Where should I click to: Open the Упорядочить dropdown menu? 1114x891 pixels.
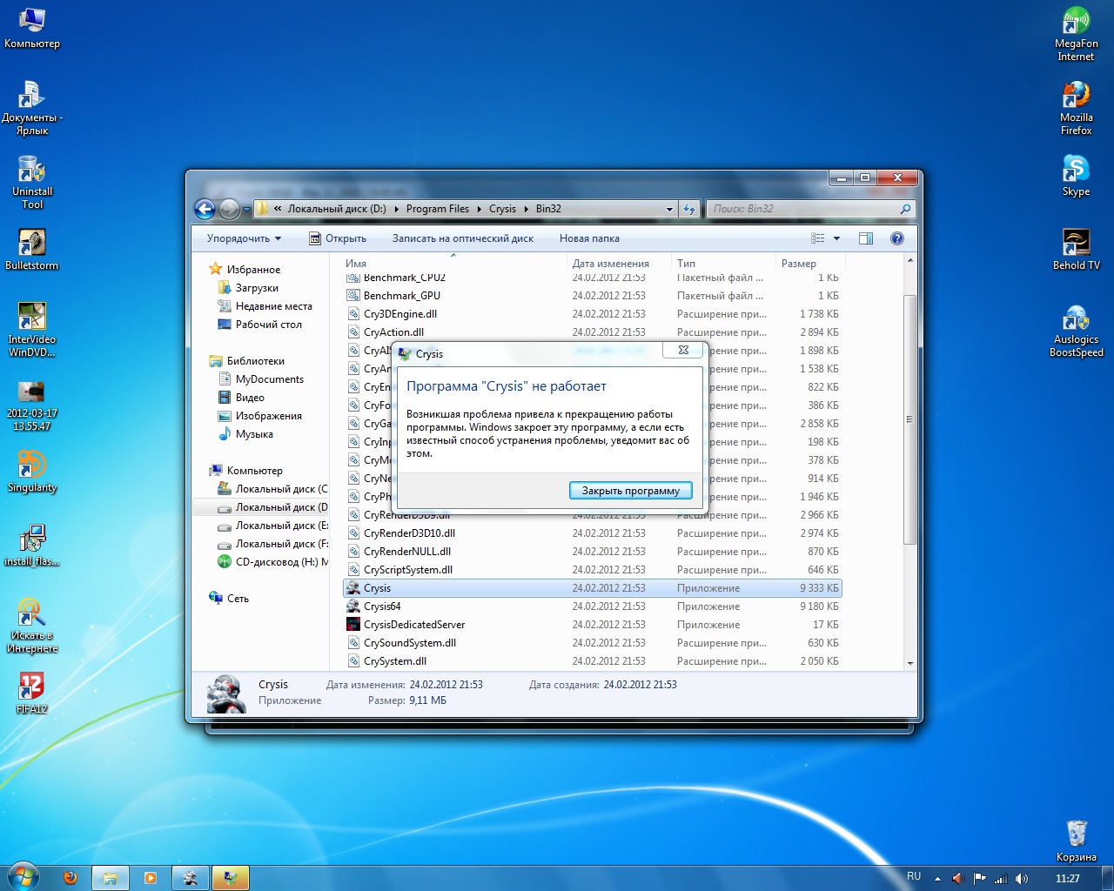[244, 238]
